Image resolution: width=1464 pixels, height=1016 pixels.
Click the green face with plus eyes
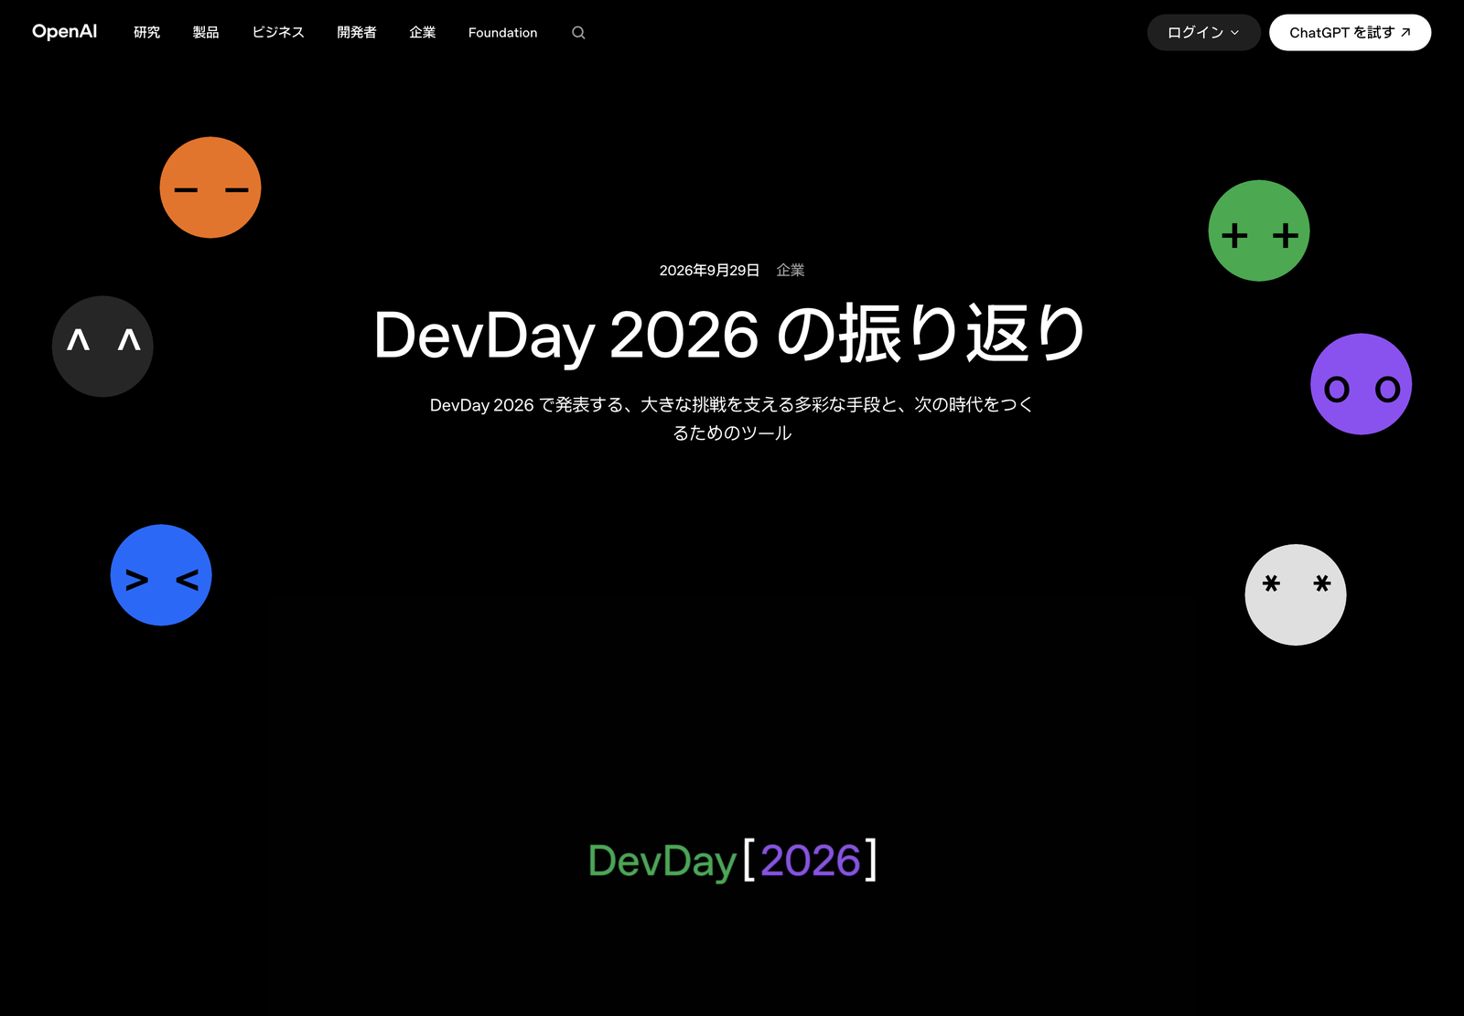[1259, 230]
